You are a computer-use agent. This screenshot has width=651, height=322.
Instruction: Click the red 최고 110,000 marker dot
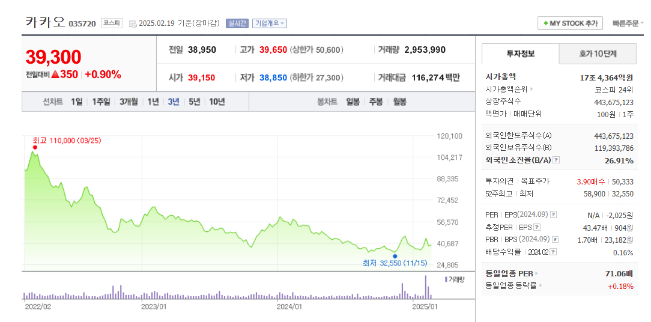coord(35,147)
